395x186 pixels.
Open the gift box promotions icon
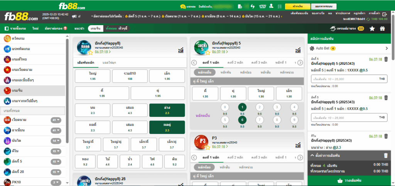pyautogui.click(x=382, y=29)
